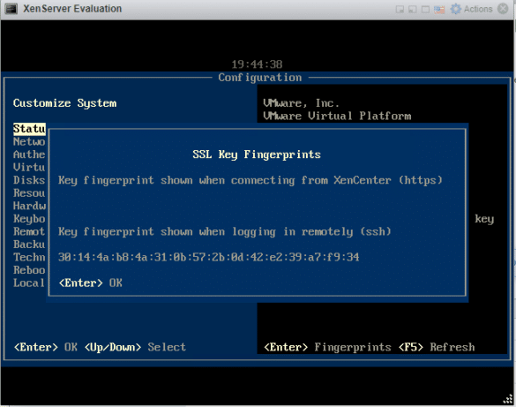Grab the resize grip at the window corner
516x407 pixels.
pyautogui.click(x=508, y=399)
